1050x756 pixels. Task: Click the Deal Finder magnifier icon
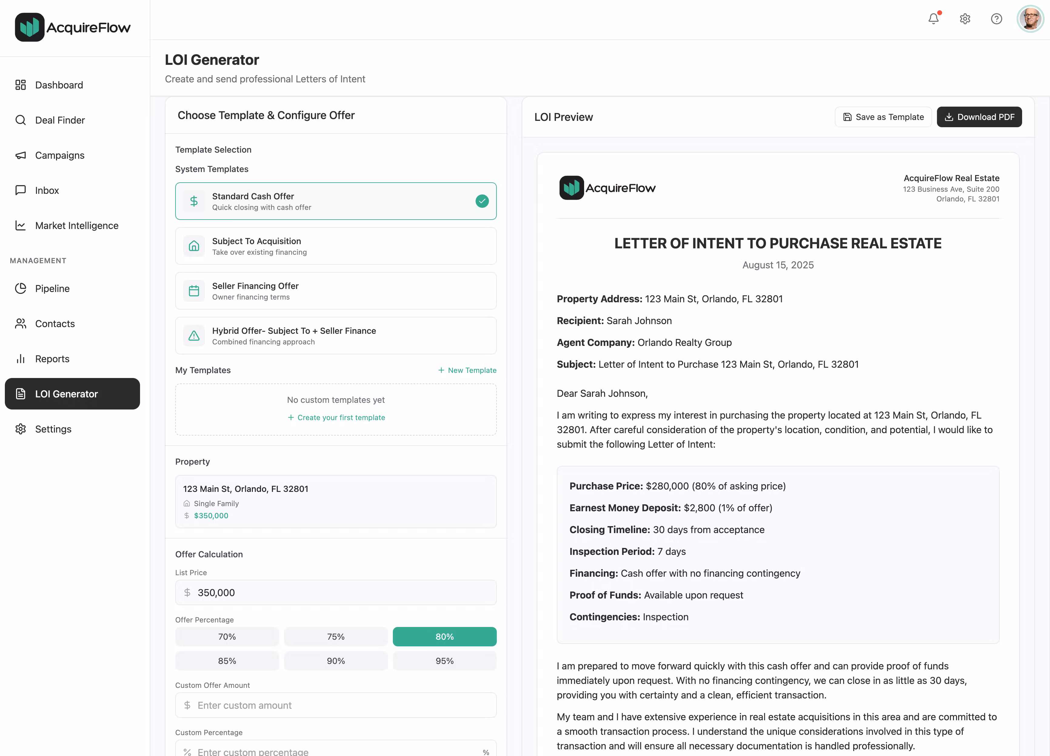point(20,120)
